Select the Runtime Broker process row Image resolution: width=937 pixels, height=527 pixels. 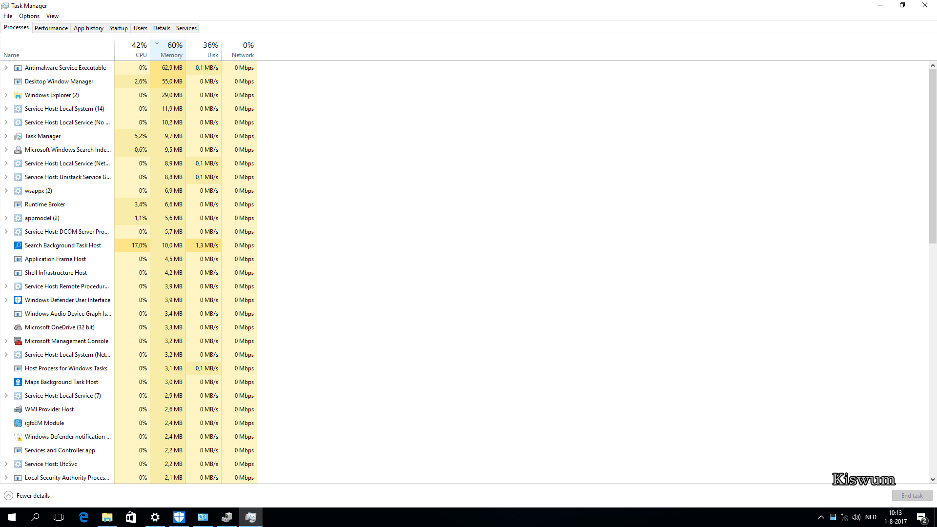[128, 204]
